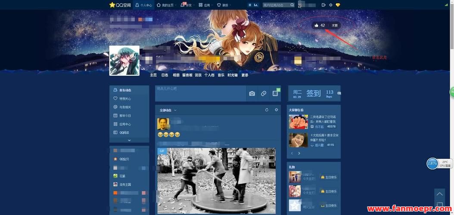Focus the 用户/应用/动态 search box

click(x=276, y=5)
